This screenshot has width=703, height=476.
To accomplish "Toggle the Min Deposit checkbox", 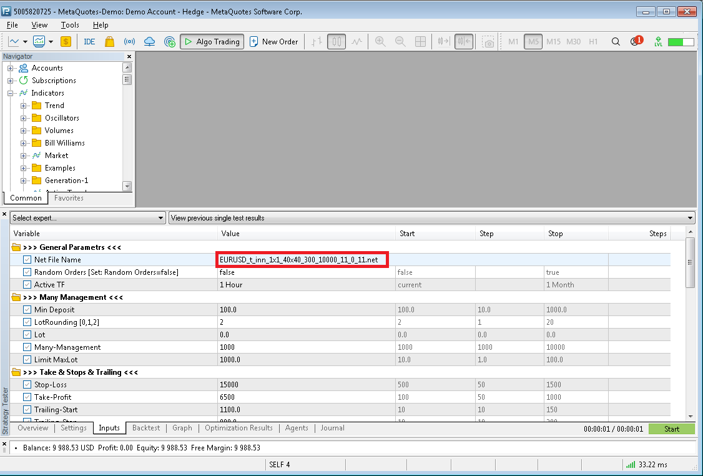I will point(27,310).
